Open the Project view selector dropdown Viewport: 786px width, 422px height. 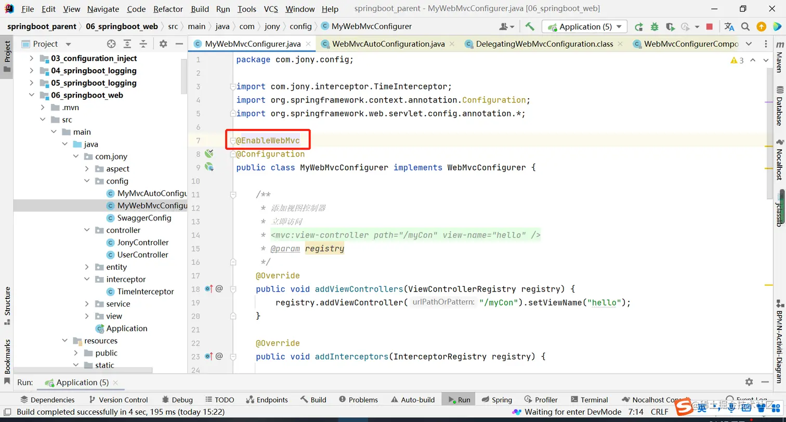[x=68, y=44]
